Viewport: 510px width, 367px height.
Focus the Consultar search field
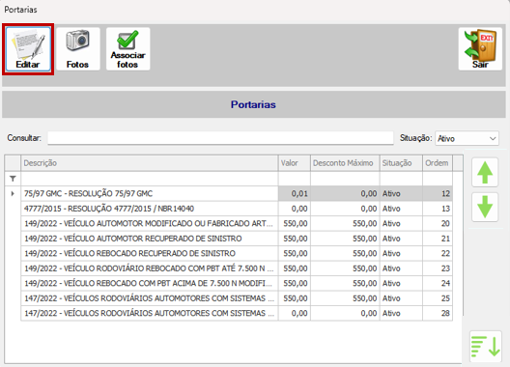click(220, 138)
